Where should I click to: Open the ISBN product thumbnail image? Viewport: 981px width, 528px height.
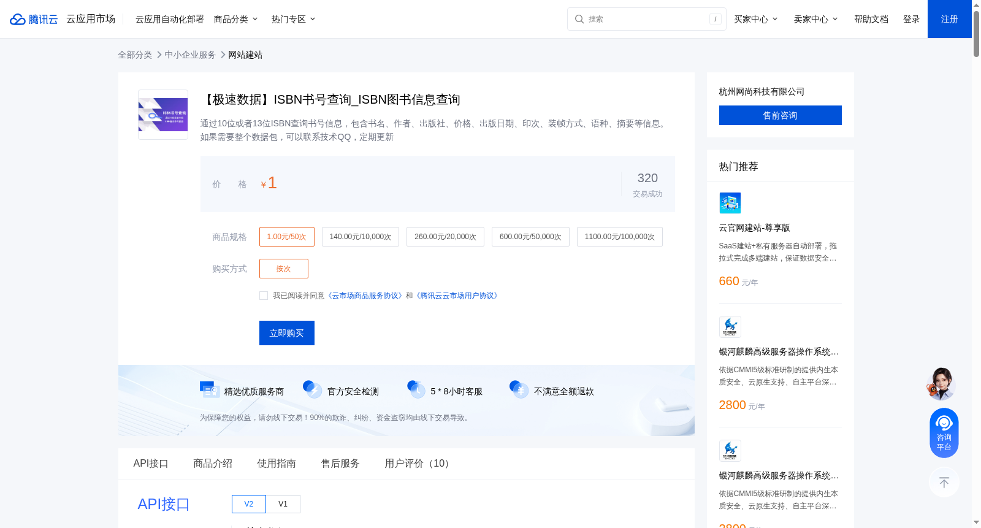[163, 115]
